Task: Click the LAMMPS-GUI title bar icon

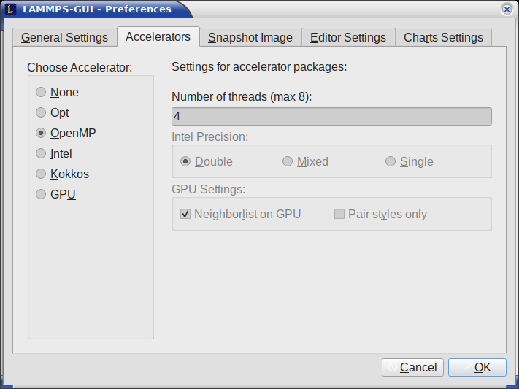Action: tap(11, 9)
